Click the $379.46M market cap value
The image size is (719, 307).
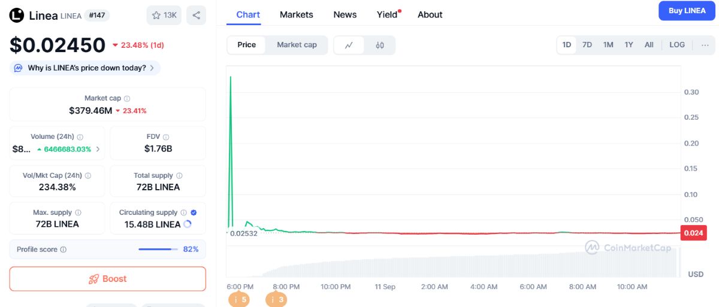tap(90, 111)
